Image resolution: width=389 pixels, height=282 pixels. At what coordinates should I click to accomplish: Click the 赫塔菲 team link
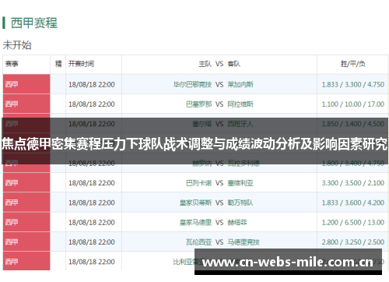237,222
